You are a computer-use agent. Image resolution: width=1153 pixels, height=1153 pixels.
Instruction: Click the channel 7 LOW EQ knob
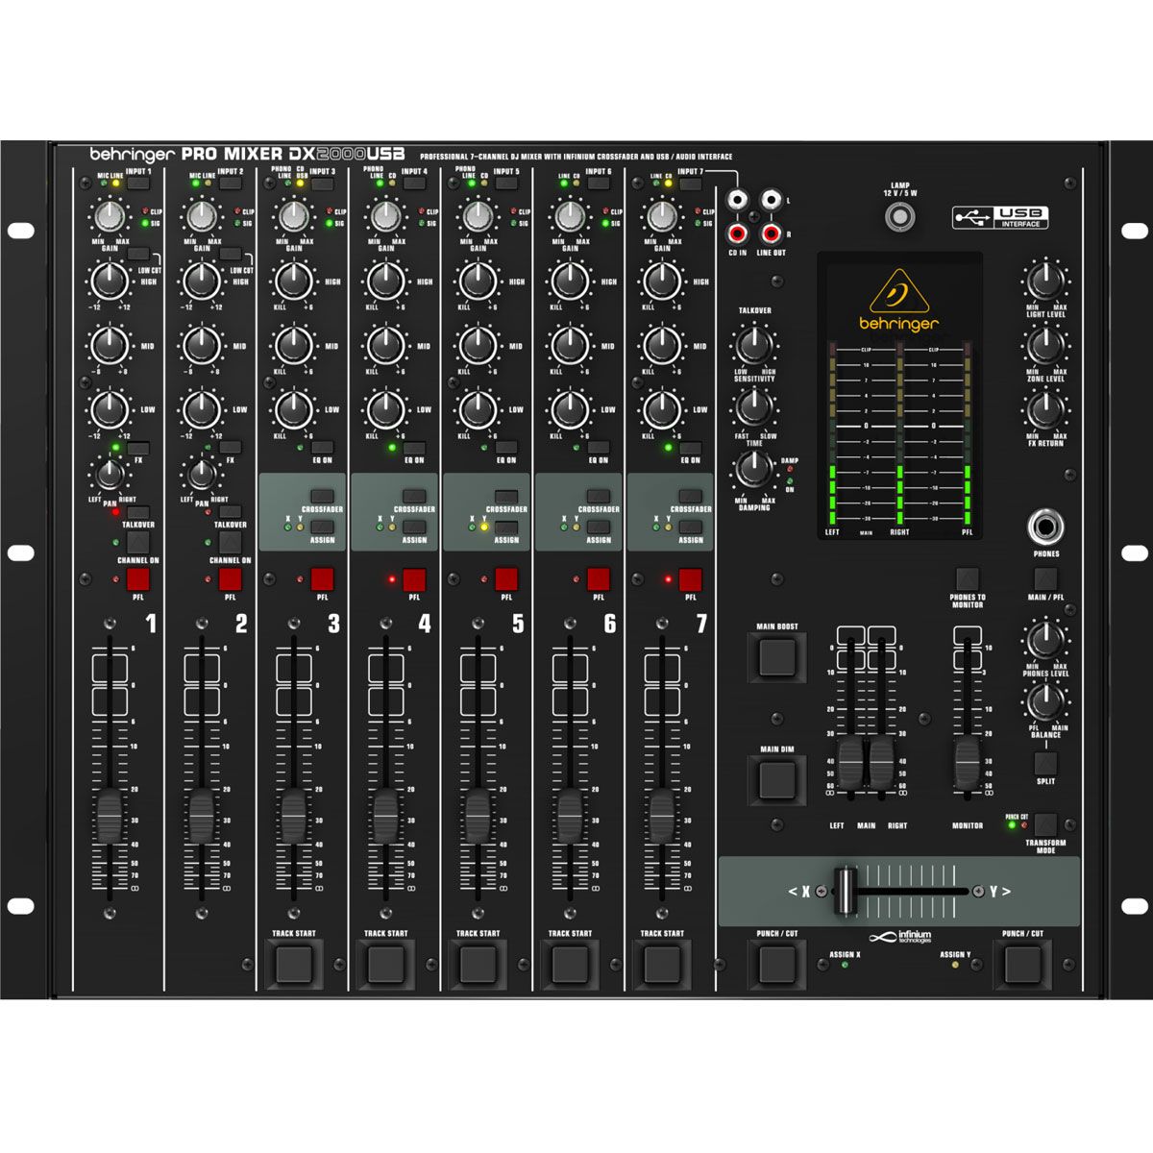(x=661, y=408)
